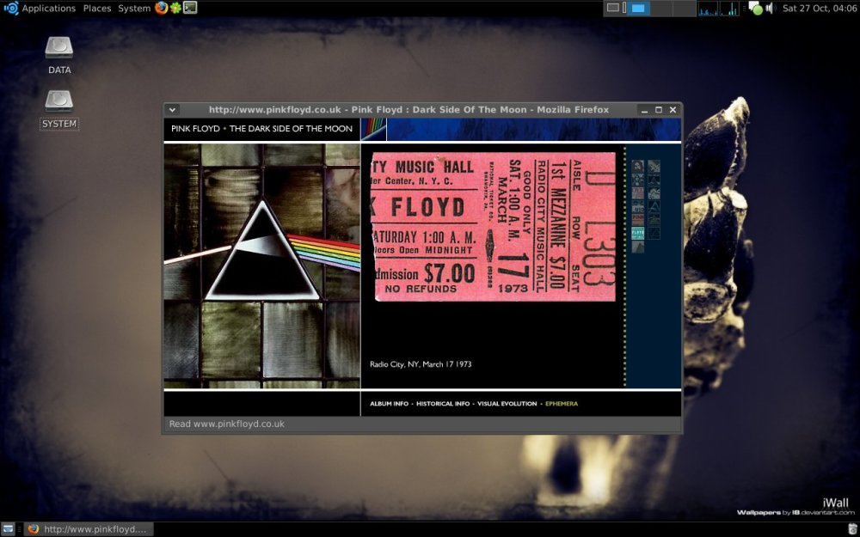Switch to the third workspace
Image resolution: width=860 pixels, height=537 pixels.
click(x=661, y=9)
